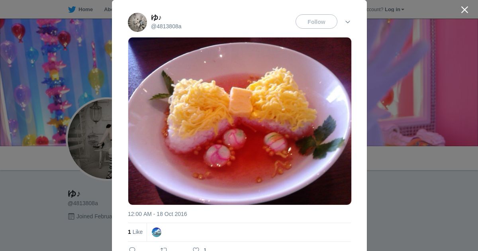Expand the tweet options chevron menu
This screenshot has width=478, height=251.
point(347,22)
